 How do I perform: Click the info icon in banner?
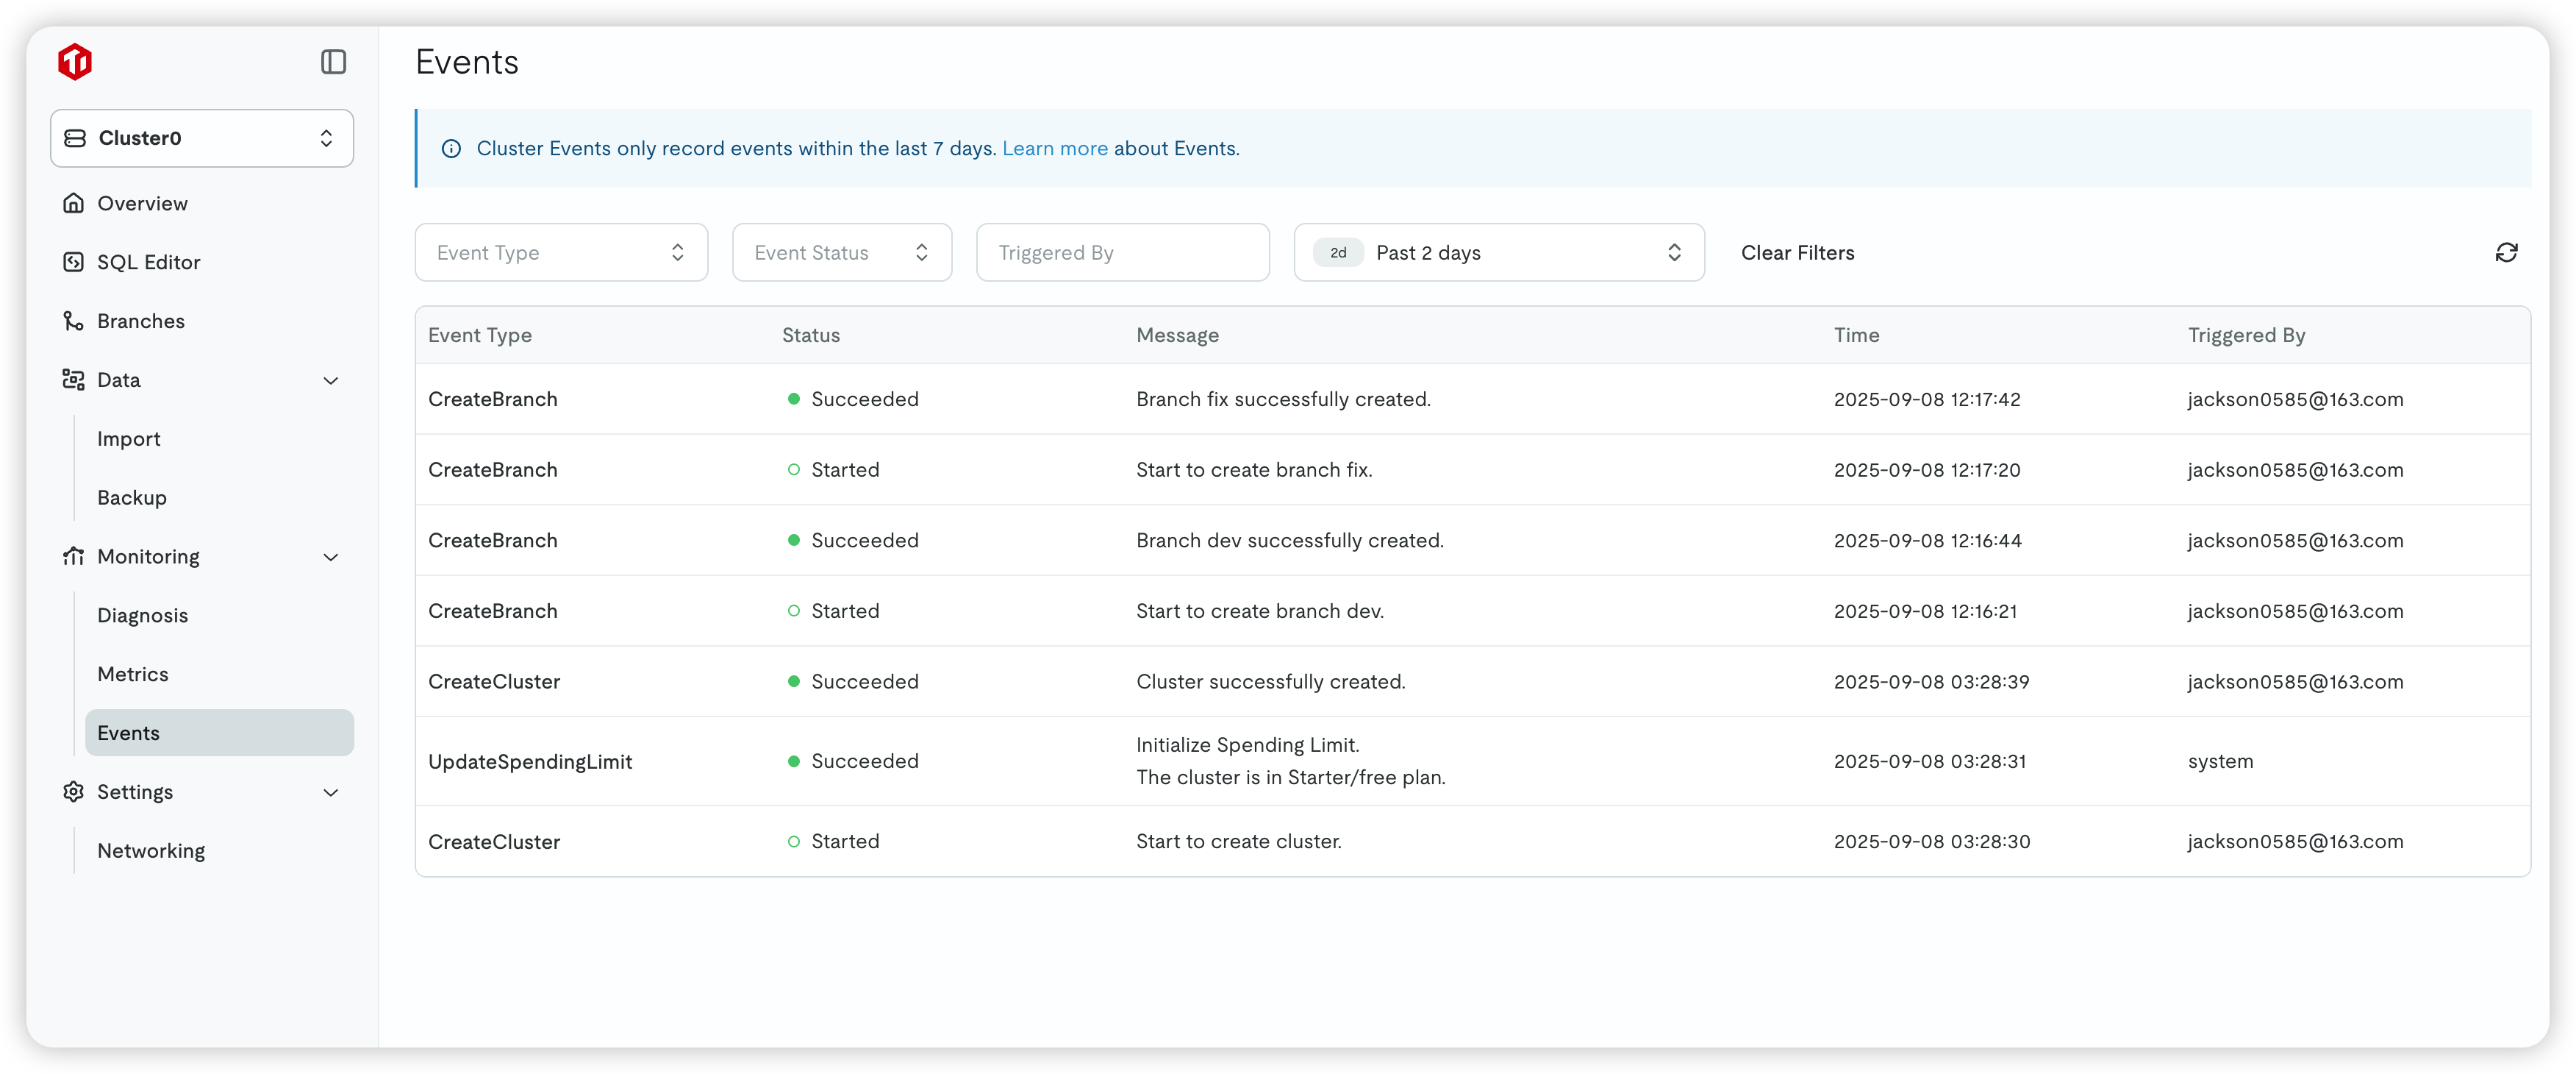pos(451,149)
